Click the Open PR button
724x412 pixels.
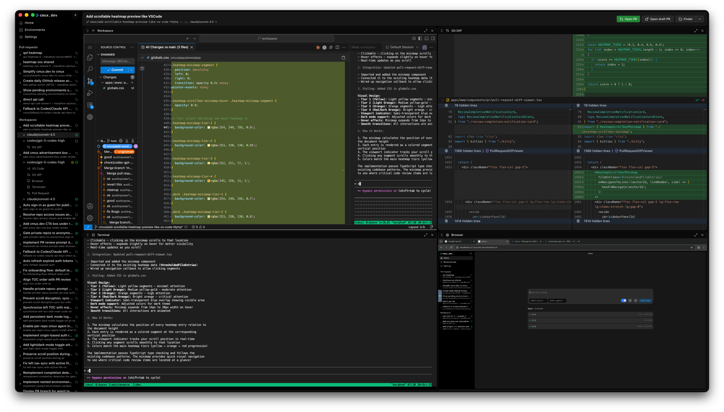(628, 19)
